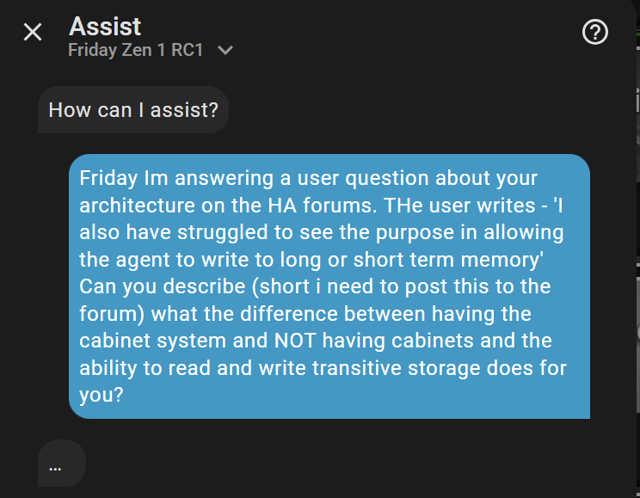Click the typing indicator ellipsis bubble
This screenshot has height=498, width=640.
pos(61,464)
